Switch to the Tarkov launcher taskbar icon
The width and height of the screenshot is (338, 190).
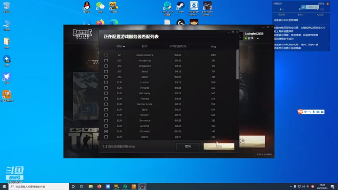pos(142,186)
